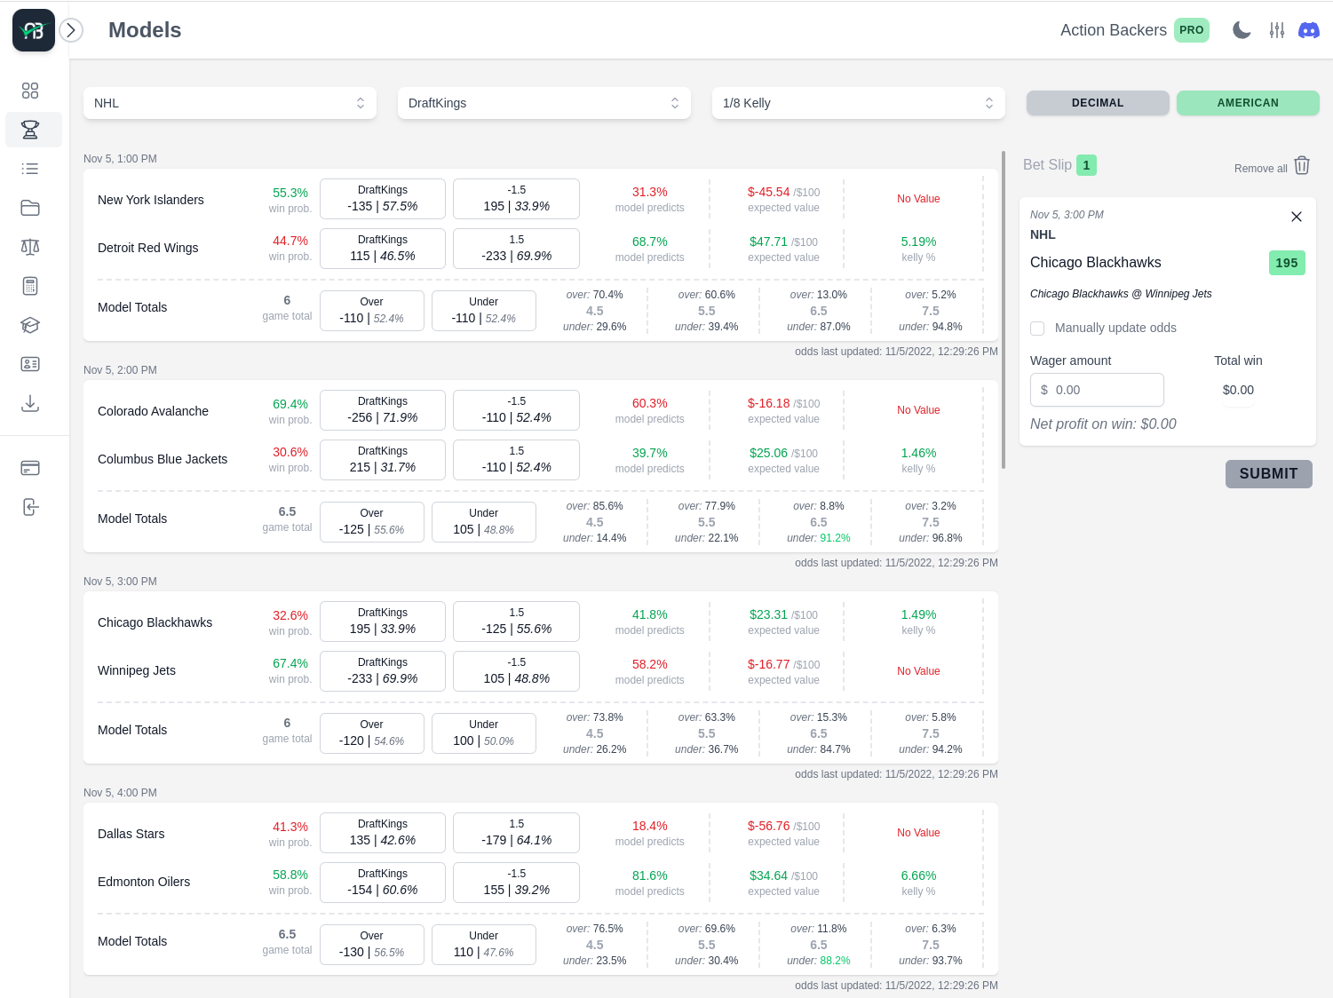Image resolution: width=1333 pixels, height=998 pixels.
Task: Select Edmonton Oilers moneyline -154
Action: point(383,883)
